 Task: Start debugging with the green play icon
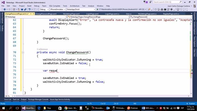pos(98,9)
